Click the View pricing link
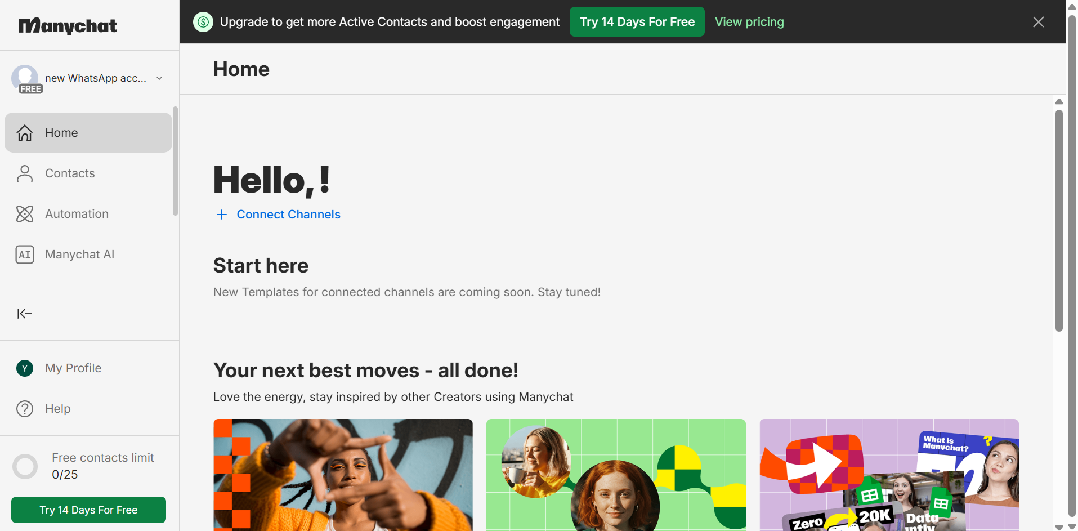The width and height of the screenshot is (1078, 531). [749, 22]
